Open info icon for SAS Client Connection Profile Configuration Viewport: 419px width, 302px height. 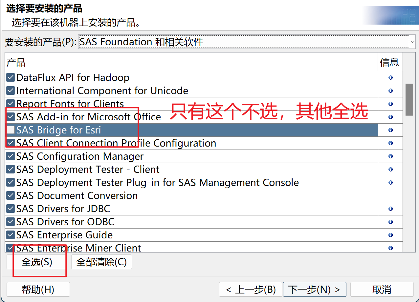point(390,143)
